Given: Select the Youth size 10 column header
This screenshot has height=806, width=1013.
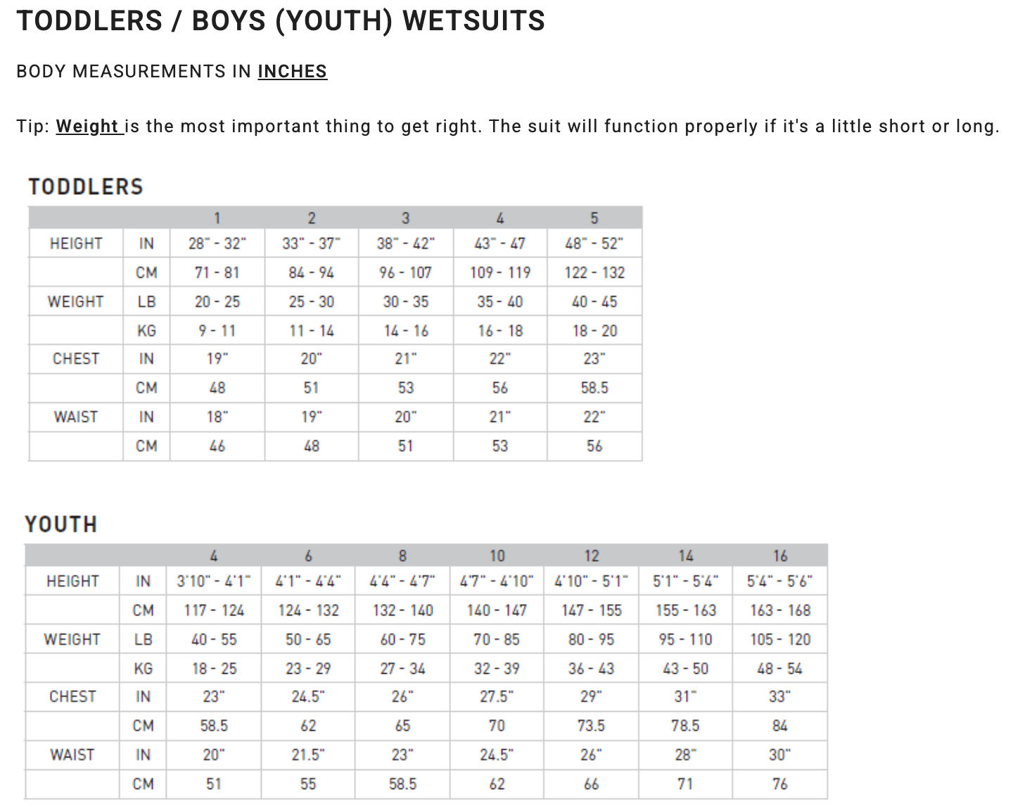Looking at the screenshot, I should point(497,556).
